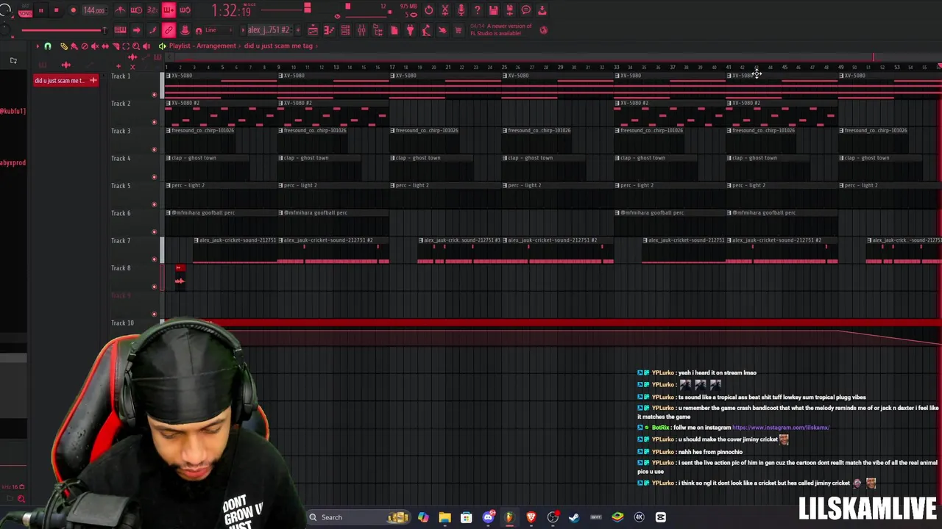Open the Mixer view button
942x529 pixels.
(x=361, y=30)
